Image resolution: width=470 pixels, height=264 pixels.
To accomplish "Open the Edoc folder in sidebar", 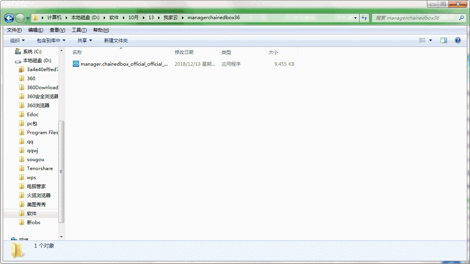I will pos(32,115).
